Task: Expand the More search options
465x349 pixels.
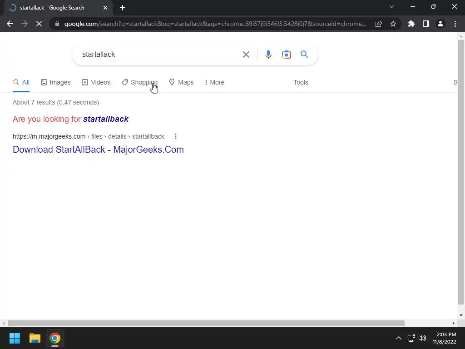Action: click(x=214, y=82)
